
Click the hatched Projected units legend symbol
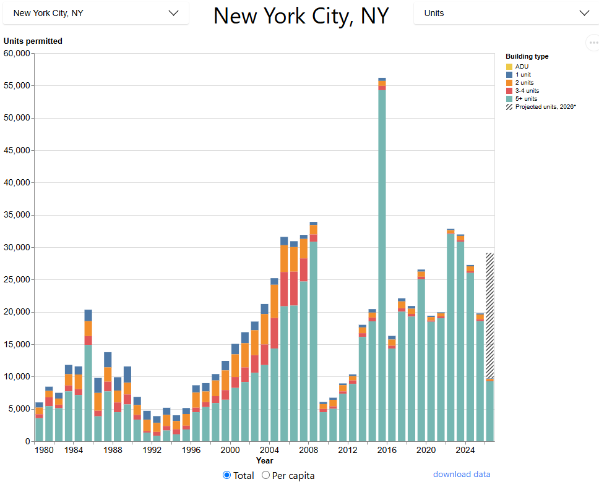click(509, 107)
